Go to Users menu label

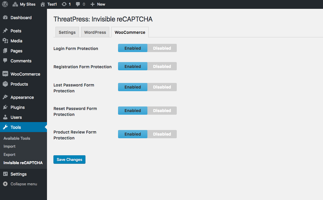click(x=16, y=117)
